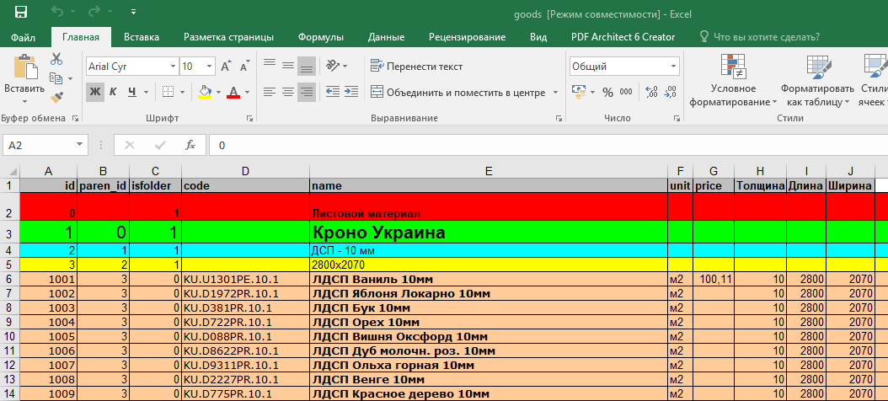Apply the 000 comma style format
888x401 pixels.
click(x=626, y=92)
